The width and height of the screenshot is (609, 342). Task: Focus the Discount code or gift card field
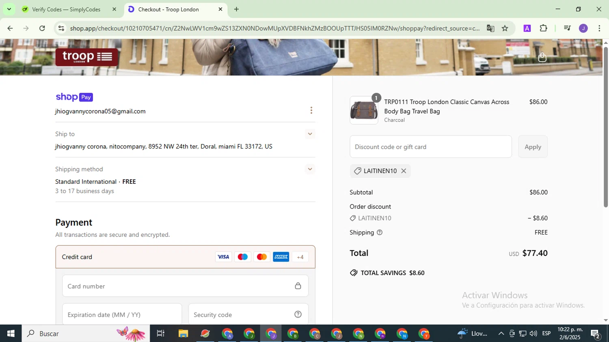431,147
